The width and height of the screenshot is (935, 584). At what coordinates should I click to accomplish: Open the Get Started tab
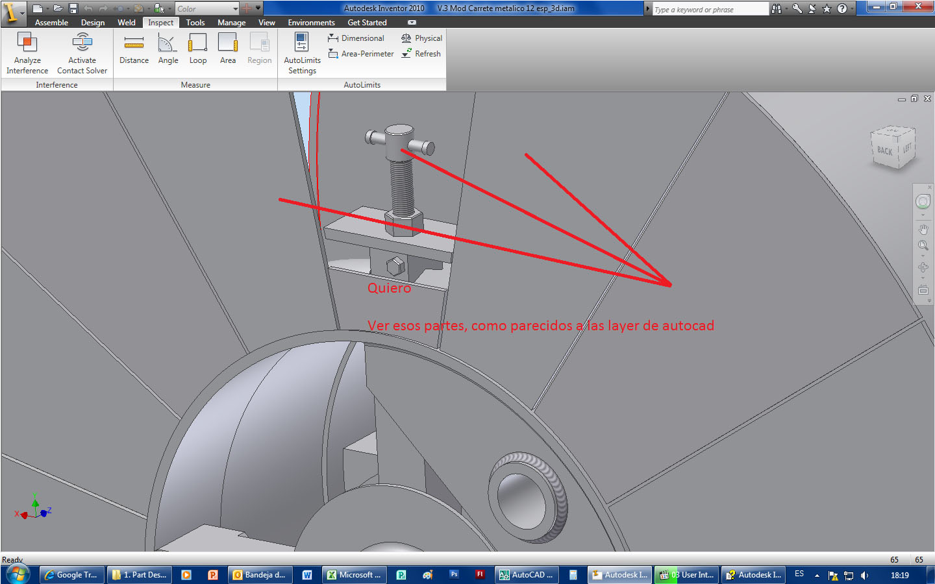[x=367, y=23]
